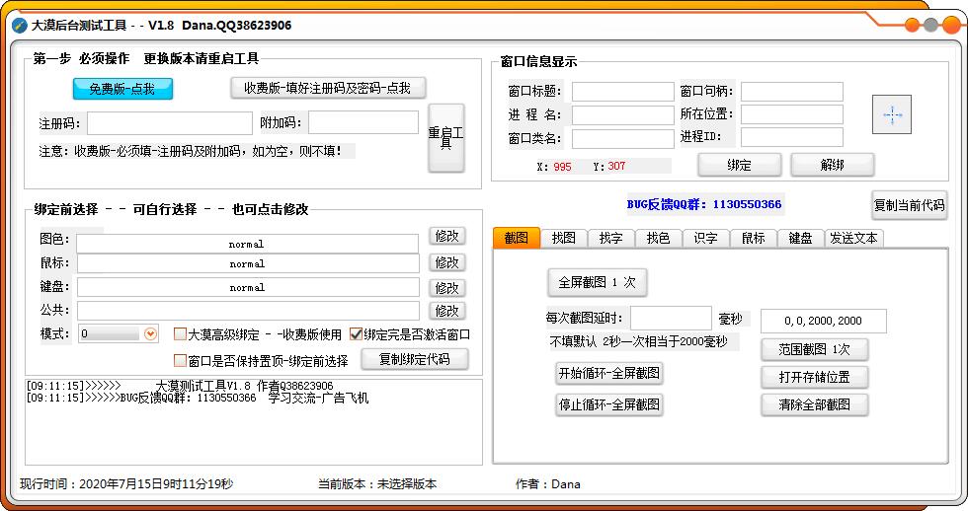Click the 复制绑定代码 button

click(414, 359)
